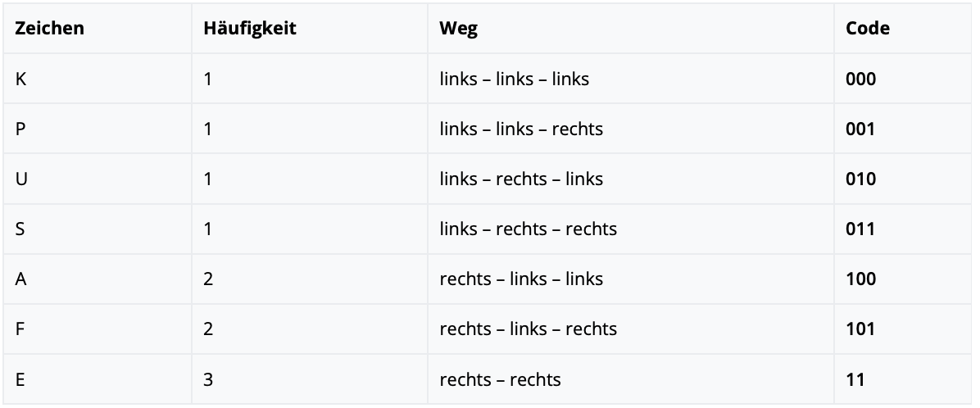
Task: Click the Code column header
Action: [868, 28]
